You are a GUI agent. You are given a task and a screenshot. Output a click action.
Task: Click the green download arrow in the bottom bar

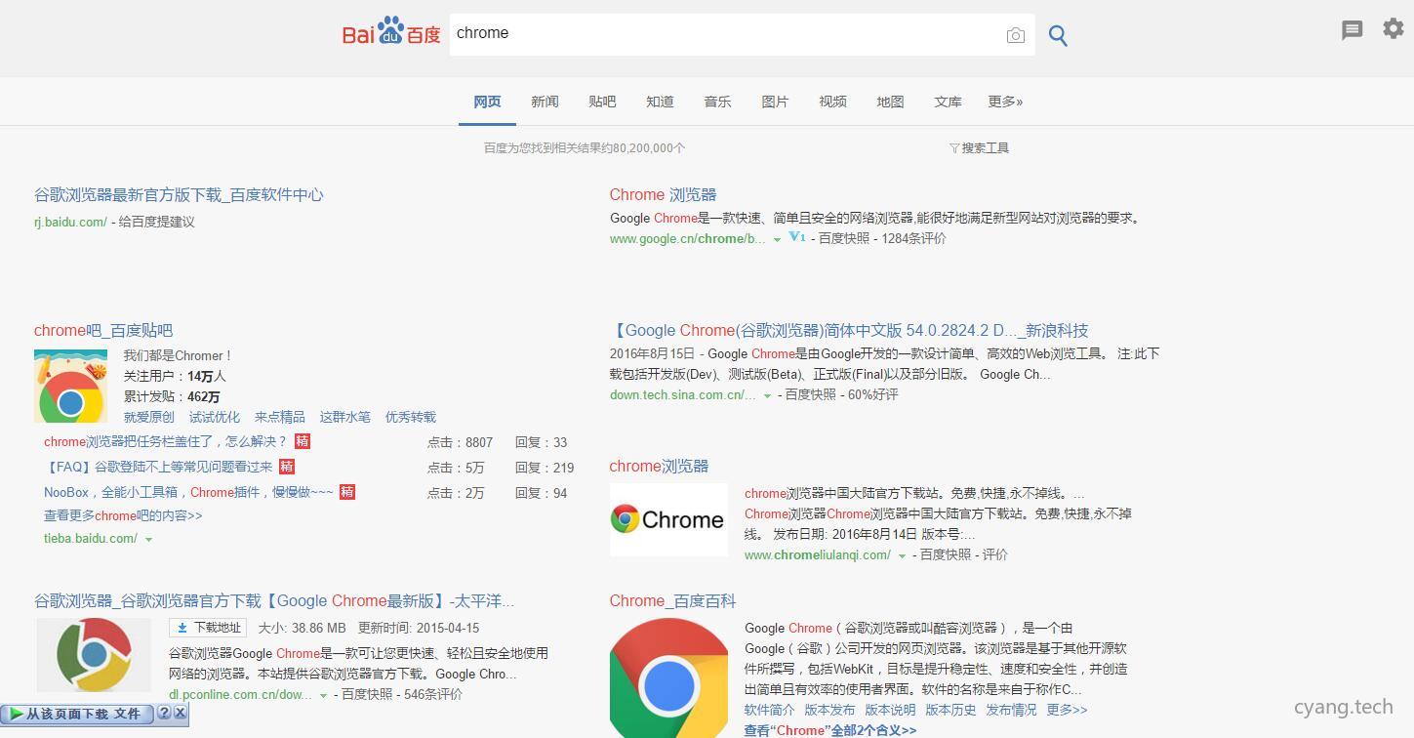[x=18, y=713]
